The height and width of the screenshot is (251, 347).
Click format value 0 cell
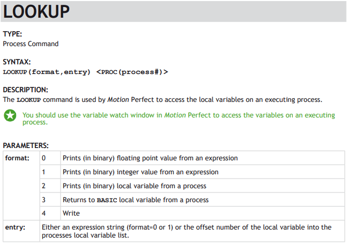50,158
